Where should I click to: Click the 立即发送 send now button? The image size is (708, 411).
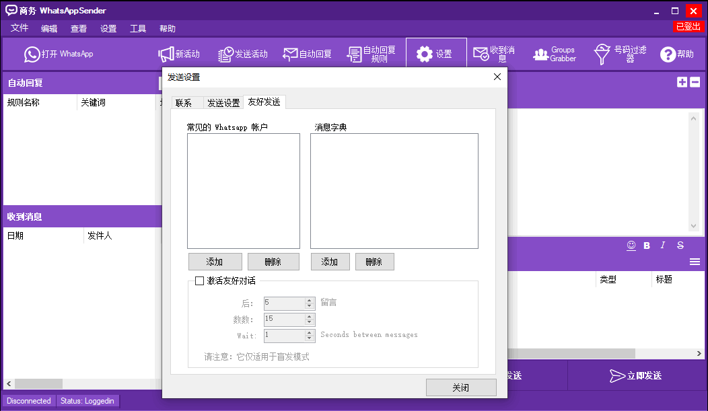636,376
